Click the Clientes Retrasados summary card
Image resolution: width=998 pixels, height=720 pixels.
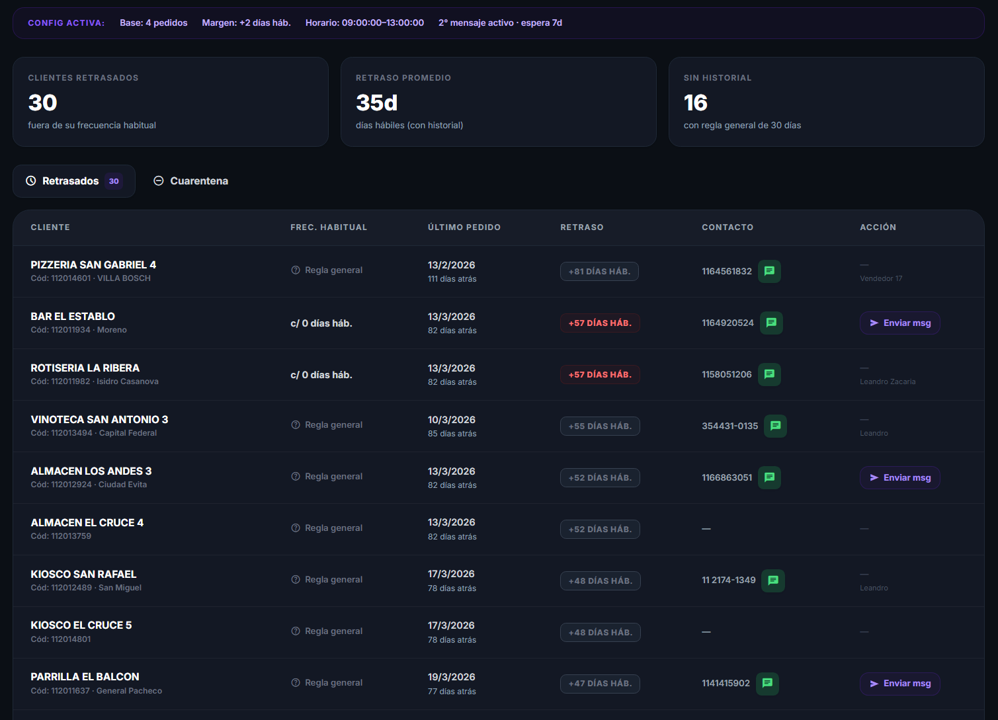(x=171, y=102)
